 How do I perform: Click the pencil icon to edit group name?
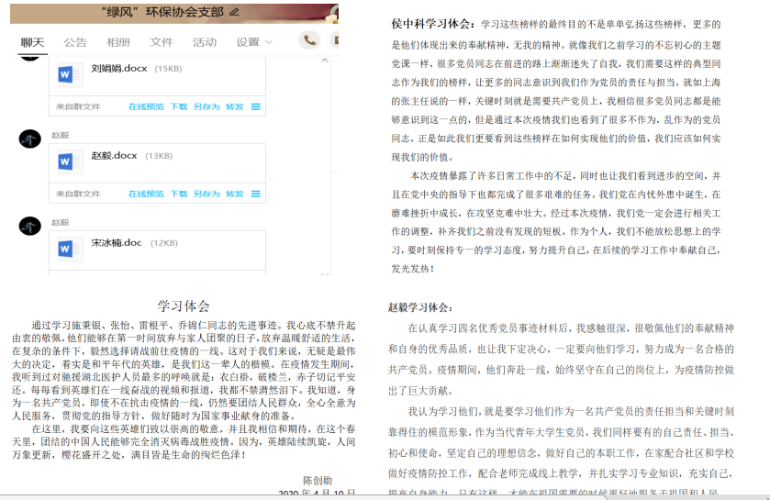(x=234, y=12)
